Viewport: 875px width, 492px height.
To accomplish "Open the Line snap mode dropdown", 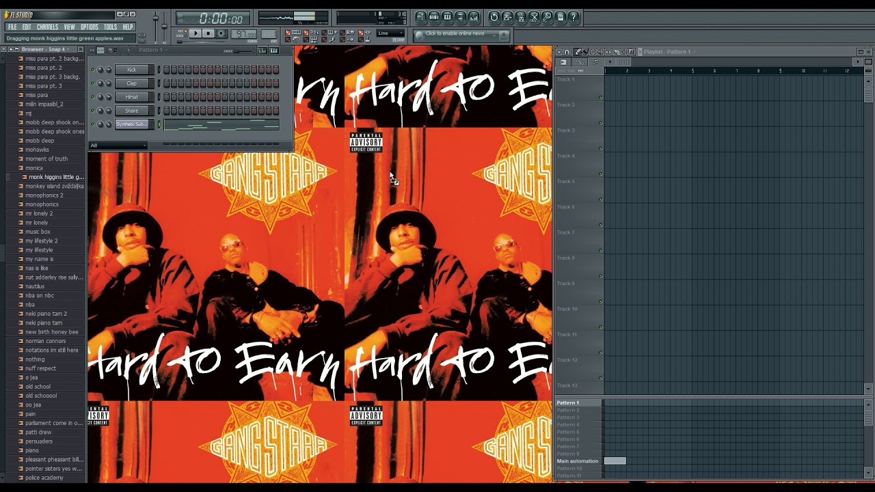I will (392, 33).
